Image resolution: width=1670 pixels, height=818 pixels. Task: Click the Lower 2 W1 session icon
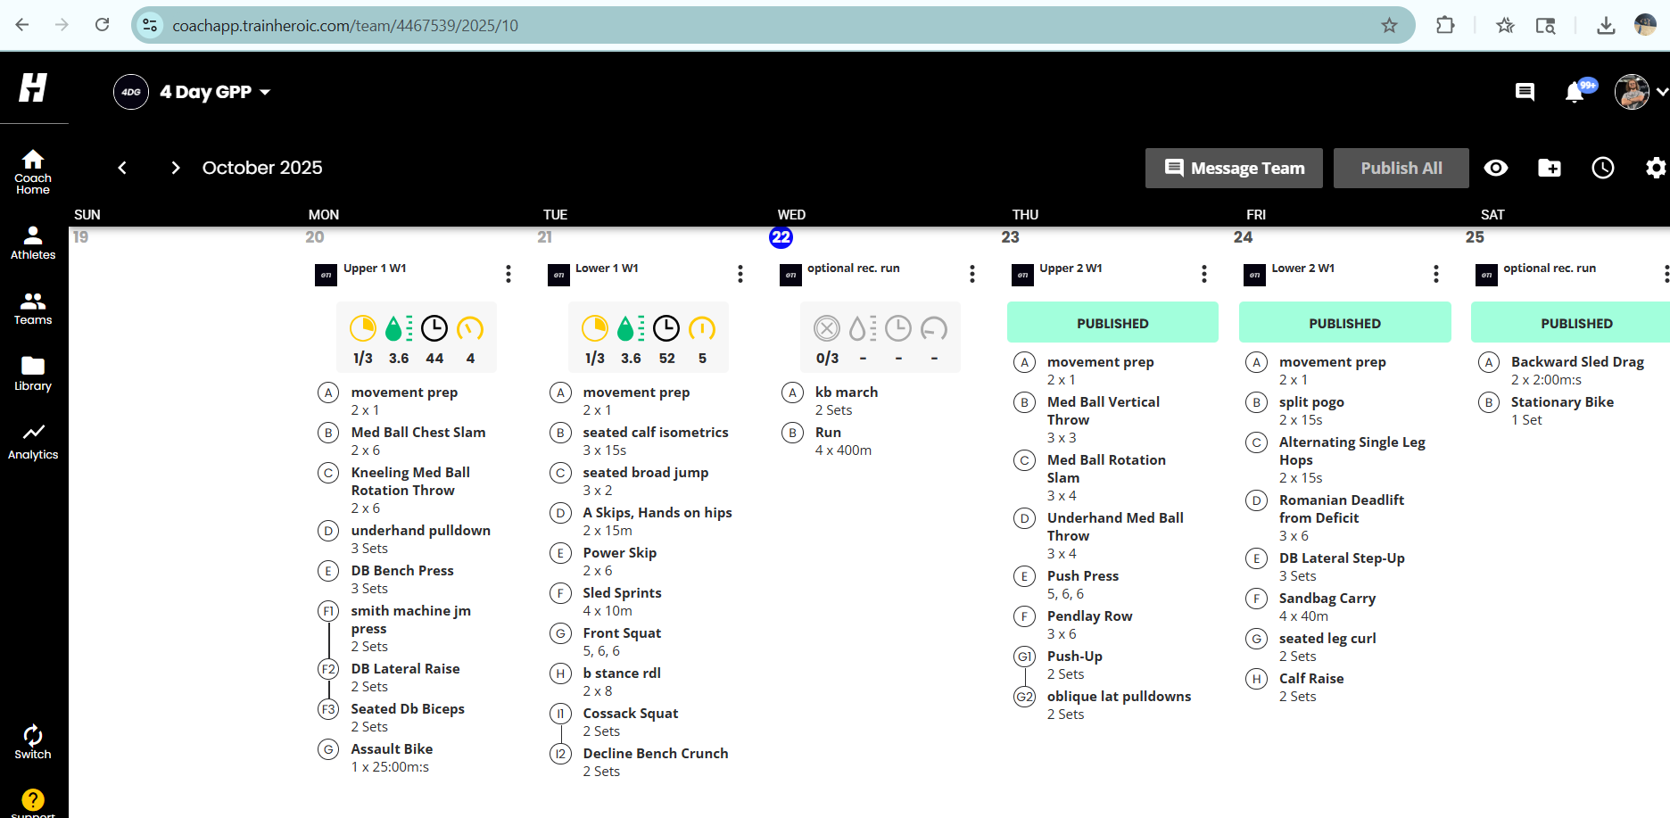click(1254, 275)
